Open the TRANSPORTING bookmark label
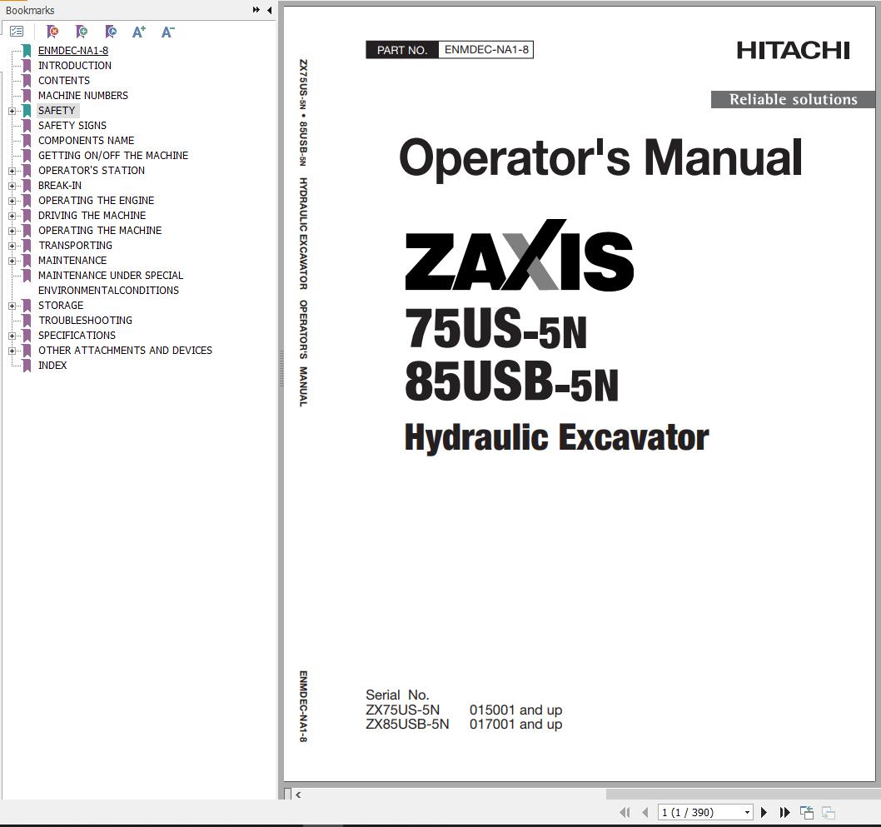The width and height of the screenshot is (881, 827). pyautogui.click(x=75, y=246)
